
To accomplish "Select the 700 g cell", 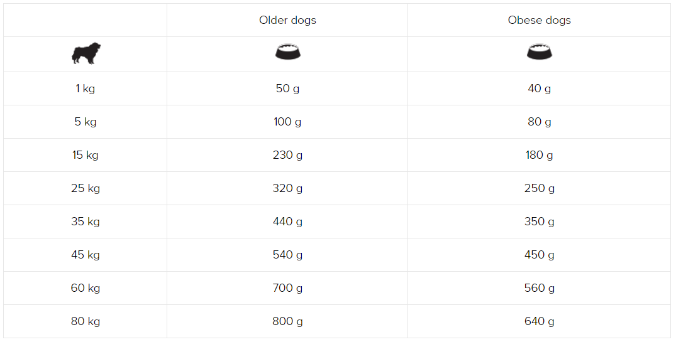I will click(287, 288).
